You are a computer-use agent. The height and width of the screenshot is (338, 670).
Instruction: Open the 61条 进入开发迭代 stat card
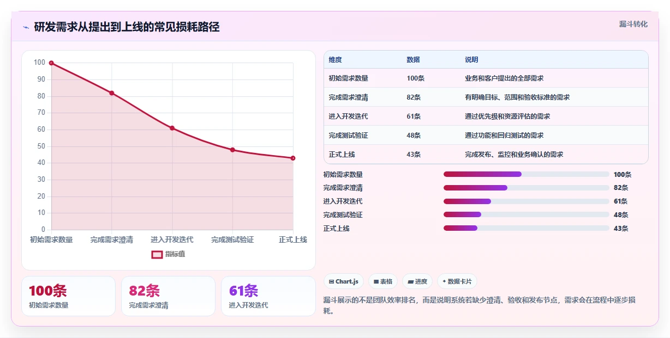click(x=268, y=296)
